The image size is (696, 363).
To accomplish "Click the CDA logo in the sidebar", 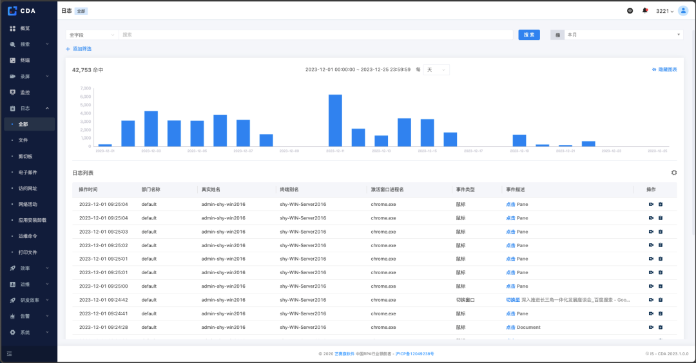I will tap(21, 10).
